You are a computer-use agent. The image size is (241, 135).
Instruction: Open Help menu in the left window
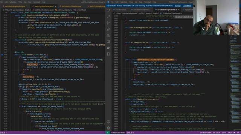44,2
